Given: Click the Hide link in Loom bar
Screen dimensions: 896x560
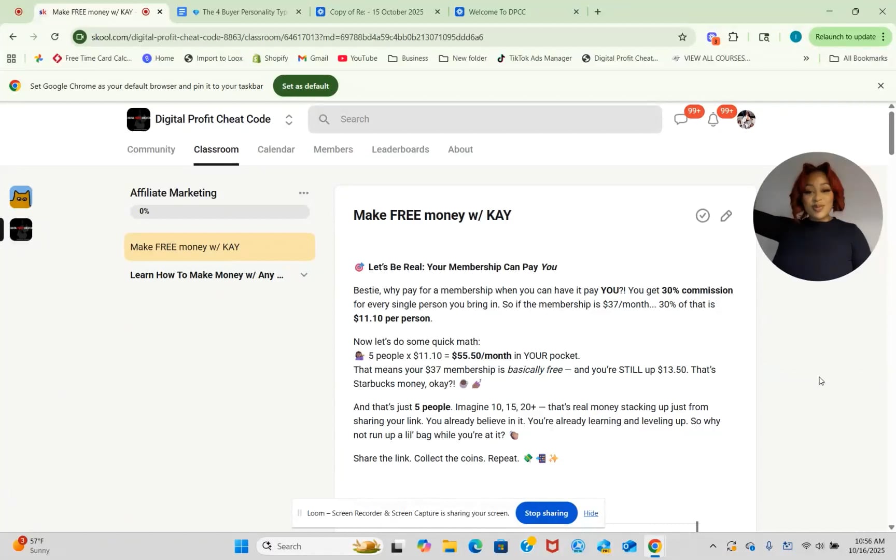Looking at the screenshot, I should coord(591,513).
